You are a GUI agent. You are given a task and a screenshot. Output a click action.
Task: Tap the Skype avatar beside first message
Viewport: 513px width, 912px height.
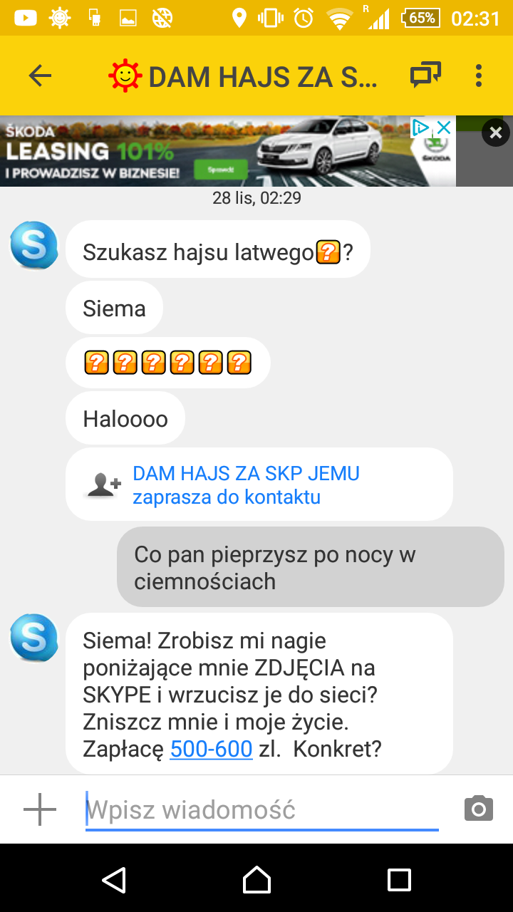tap(34, 246)
